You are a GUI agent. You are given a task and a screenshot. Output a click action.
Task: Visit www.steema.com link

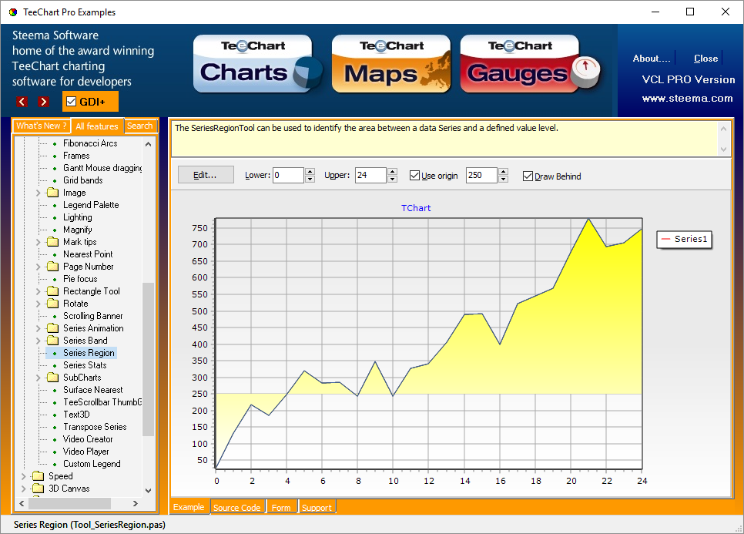pyautogui.click(x=687, y=99)
